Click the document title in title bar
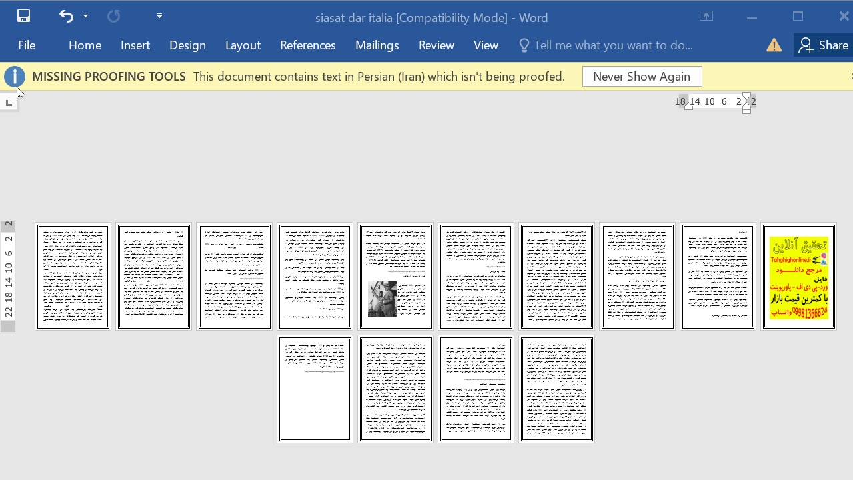853x480 pixels. (431, 18)
